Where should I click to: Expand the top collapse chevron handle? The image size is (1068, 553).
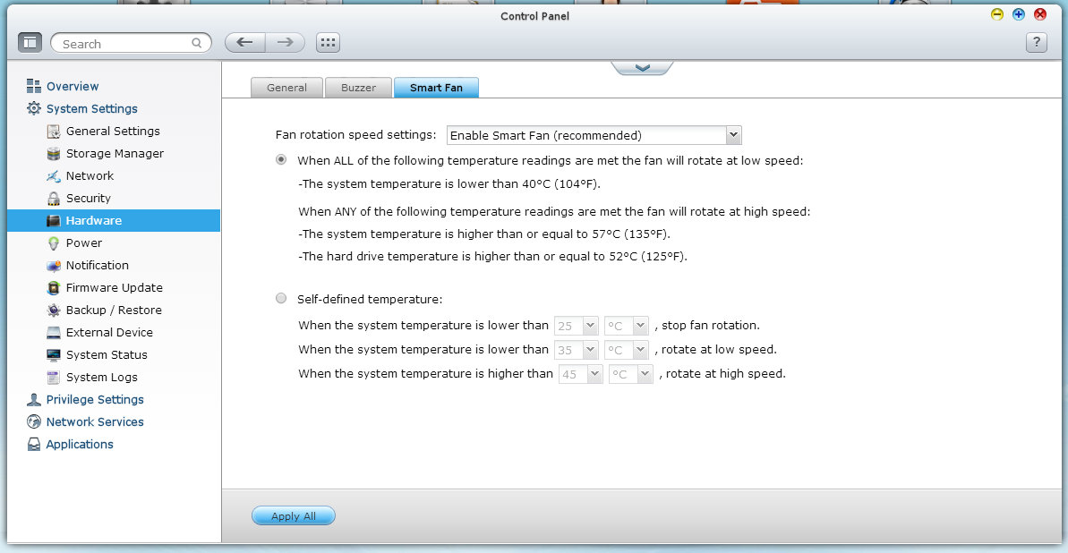click(641, 68)
